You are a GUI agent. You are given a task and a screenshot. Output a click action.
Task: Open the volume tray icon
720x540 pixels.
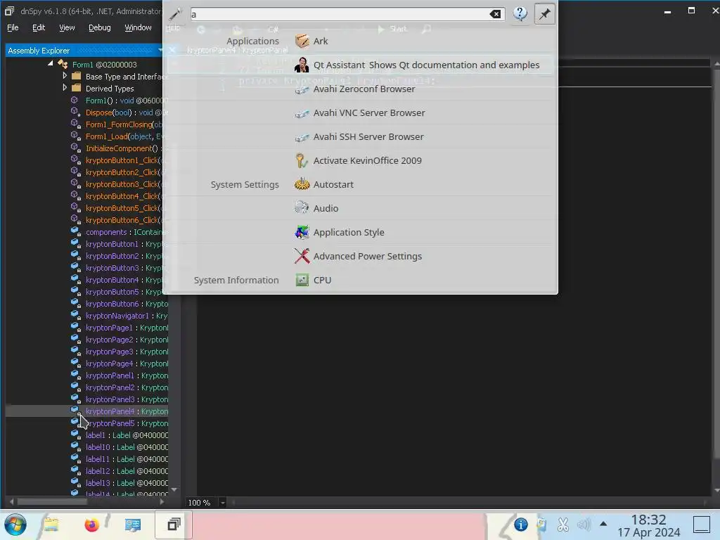click(584, 525)
